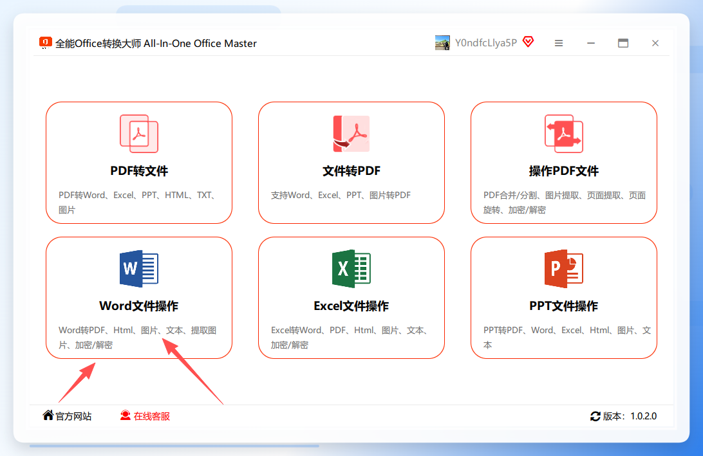Open the hamburger menu
Viewport: 703px width, 456px height.
[559, 43]
